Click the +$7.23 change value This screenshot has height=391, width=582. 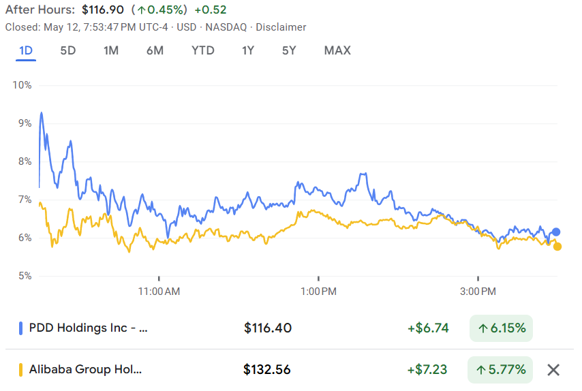click(x=427, y=370)
